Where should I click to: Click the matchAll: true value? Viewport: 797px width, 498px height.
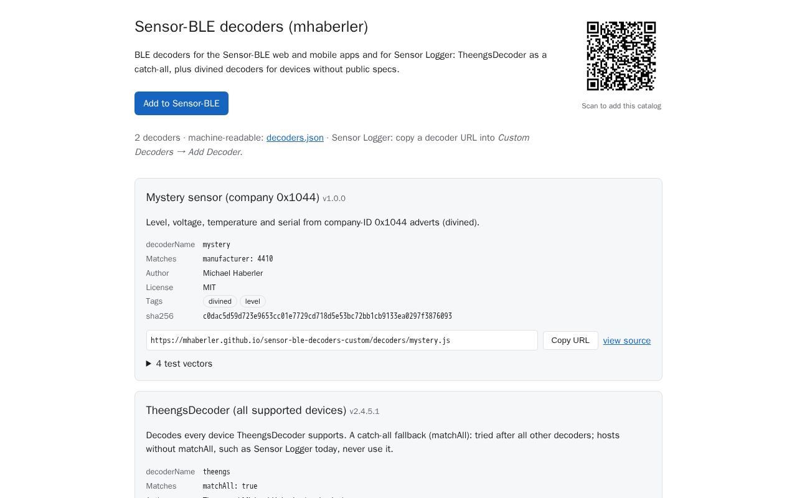[230, 486]
